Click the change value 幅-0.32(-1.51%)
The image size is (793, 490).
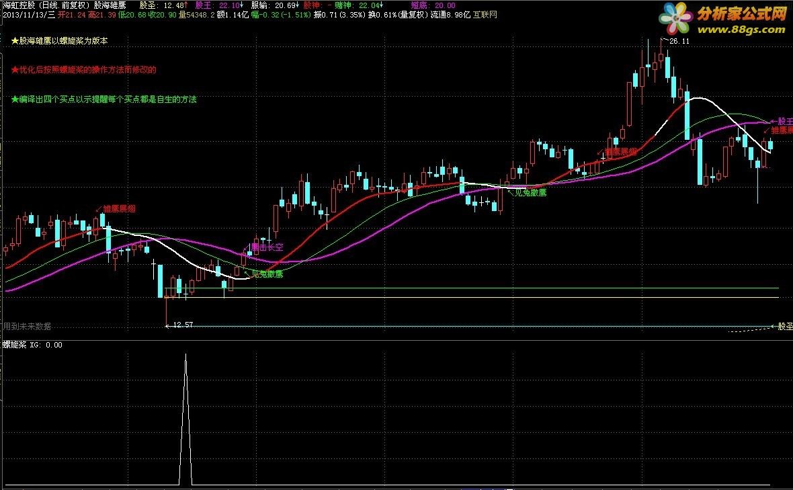(280, 15)
